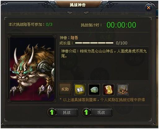Click the 挑战倒计时 label text
The height and width of the screenshot is (129, 159).
[91, 25]
